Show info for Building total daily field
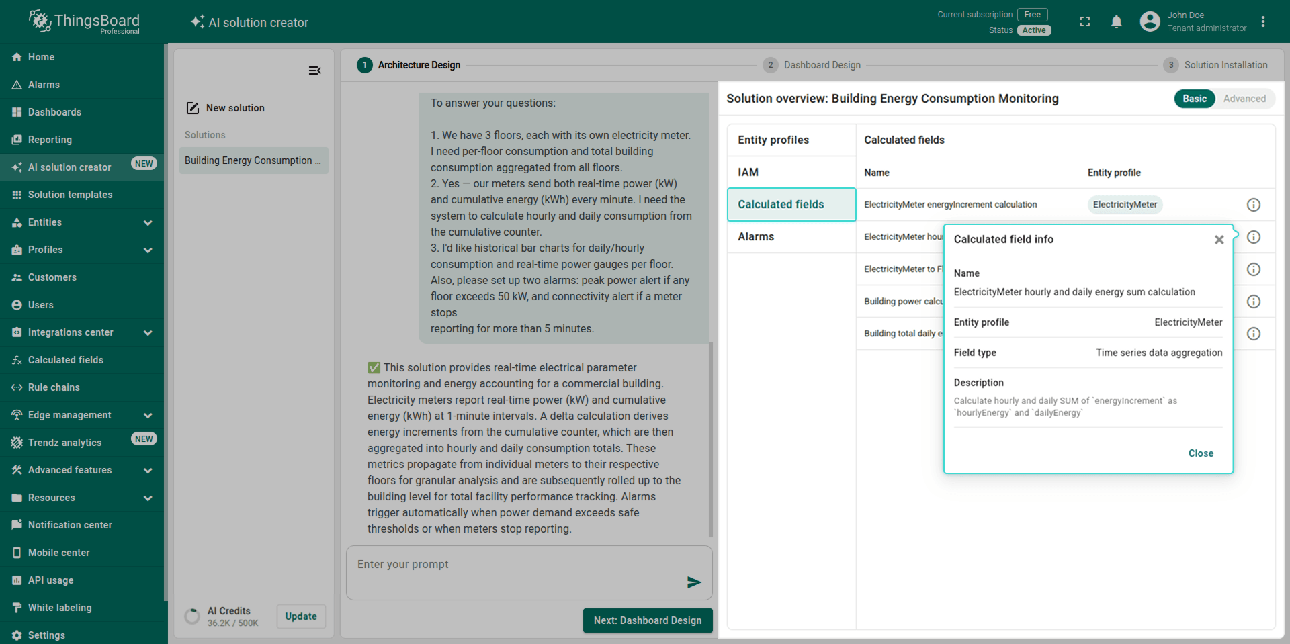The width and height of the screenshot is (1290, 644). coord(1253,334)
